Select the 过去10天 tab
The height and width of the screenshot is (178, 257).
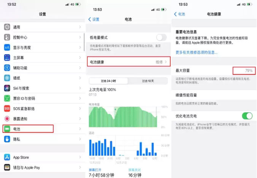coord(148,81)
